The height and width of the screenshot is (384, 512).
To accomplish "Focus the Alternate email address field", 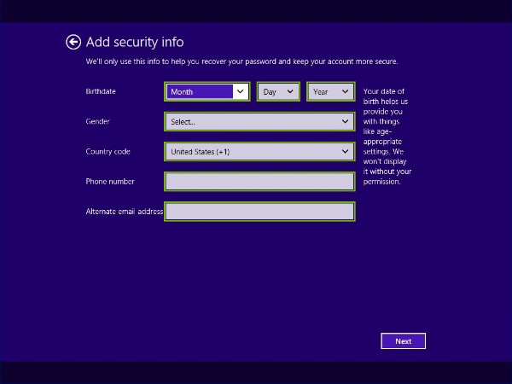I will (259, 212).
